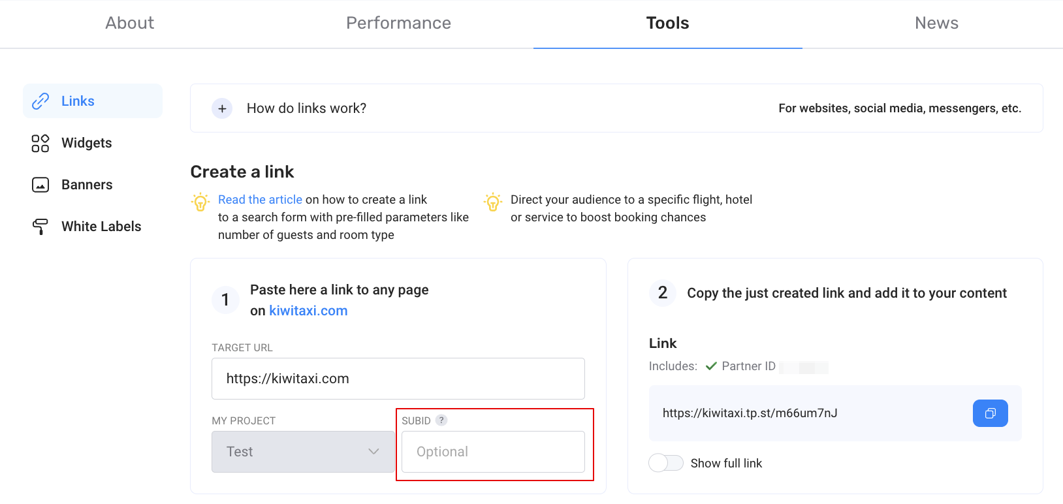The image size is (1063, 504).
Task: Click the SUBID Optional input field
Action: pyautogui.click(x=493, y=452)
